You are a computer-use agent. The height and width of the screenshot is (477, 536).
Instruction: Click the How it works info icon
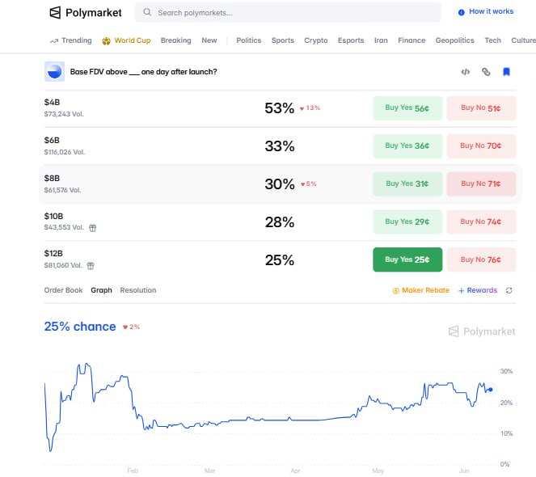point(461,12)
